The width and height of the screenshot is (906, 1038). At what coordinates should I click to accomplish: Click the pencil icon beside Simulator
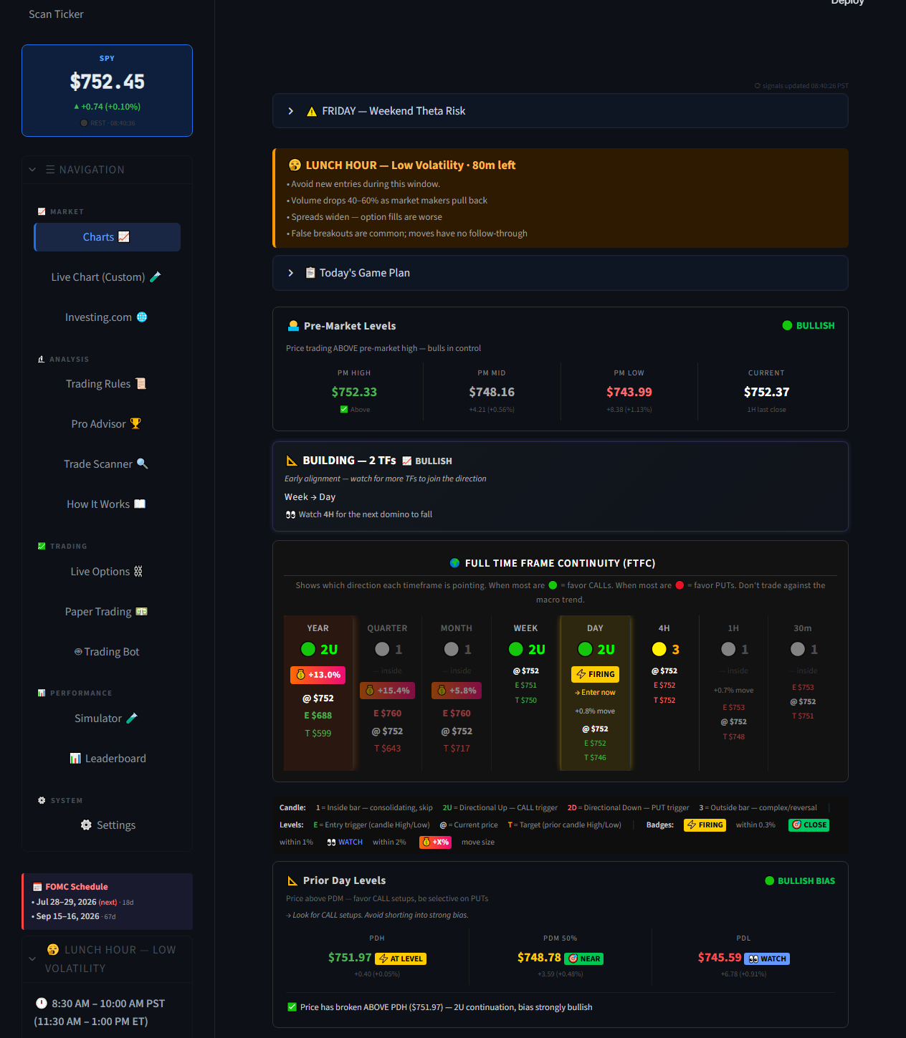(x=132, y=719)
